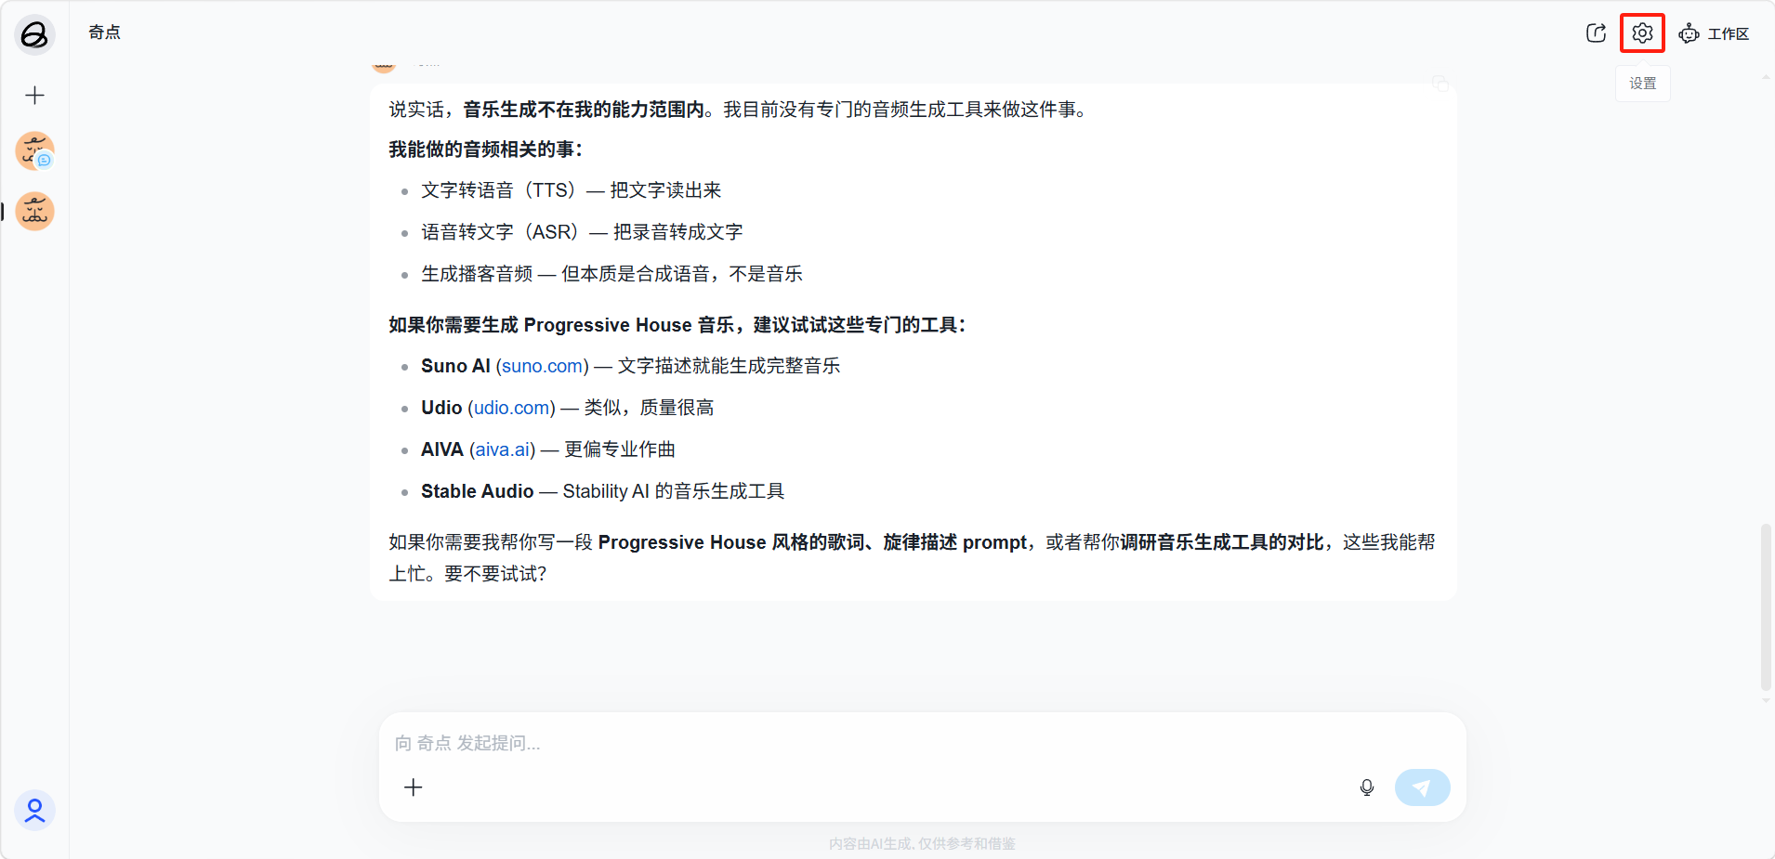Open the sidebar avatar with chat badge
Image resolution: width=1775 pixels, height=859 pixels.
click(x=35, y=151)
